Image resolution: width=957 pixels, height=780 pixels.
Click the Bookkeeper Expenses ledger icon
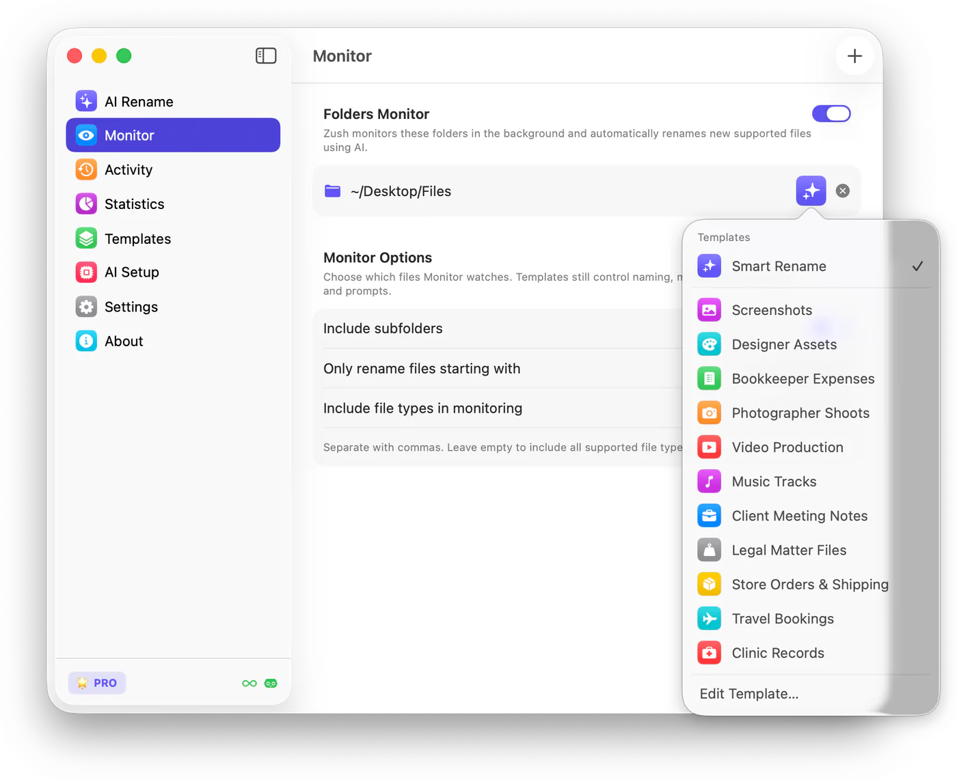click(709, 378)
